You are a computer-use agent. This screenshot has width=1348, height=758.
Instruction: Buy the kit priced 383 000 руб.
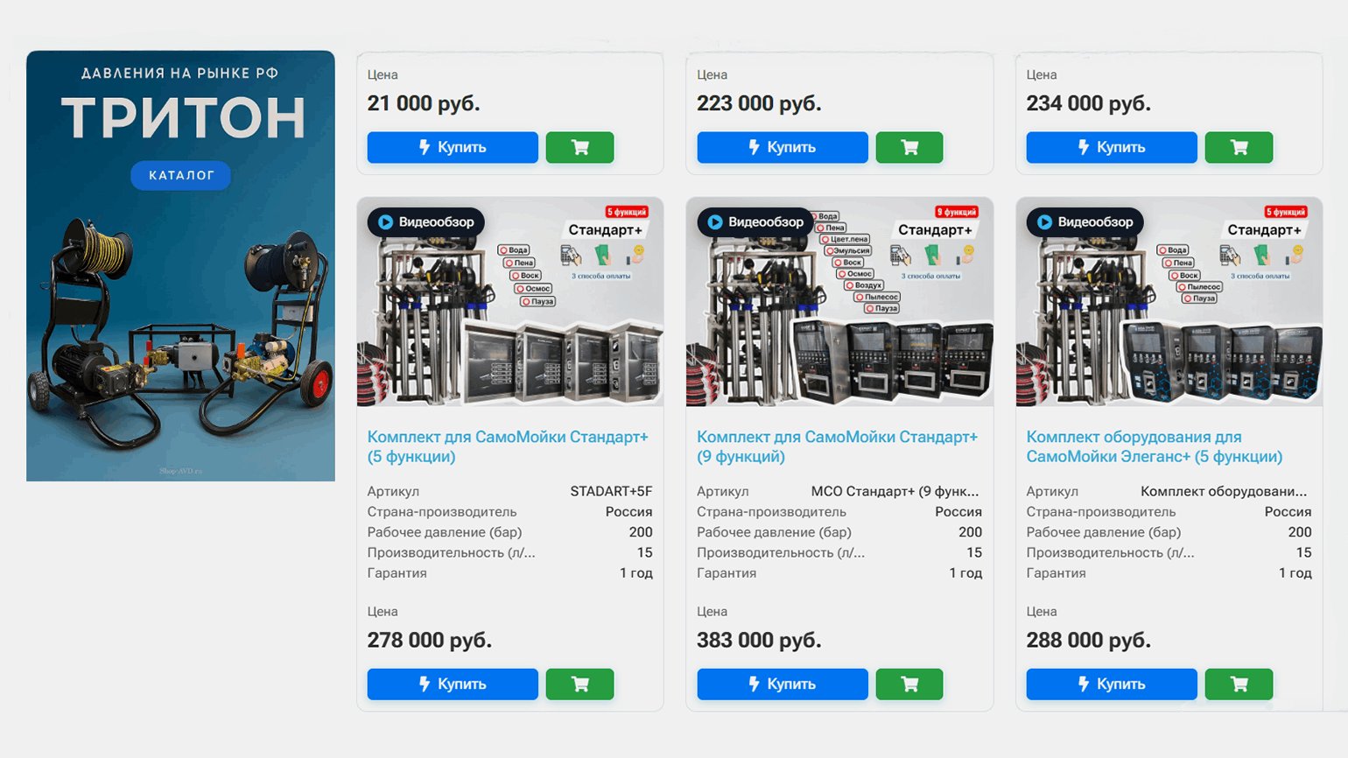click(x=782, y=684)
